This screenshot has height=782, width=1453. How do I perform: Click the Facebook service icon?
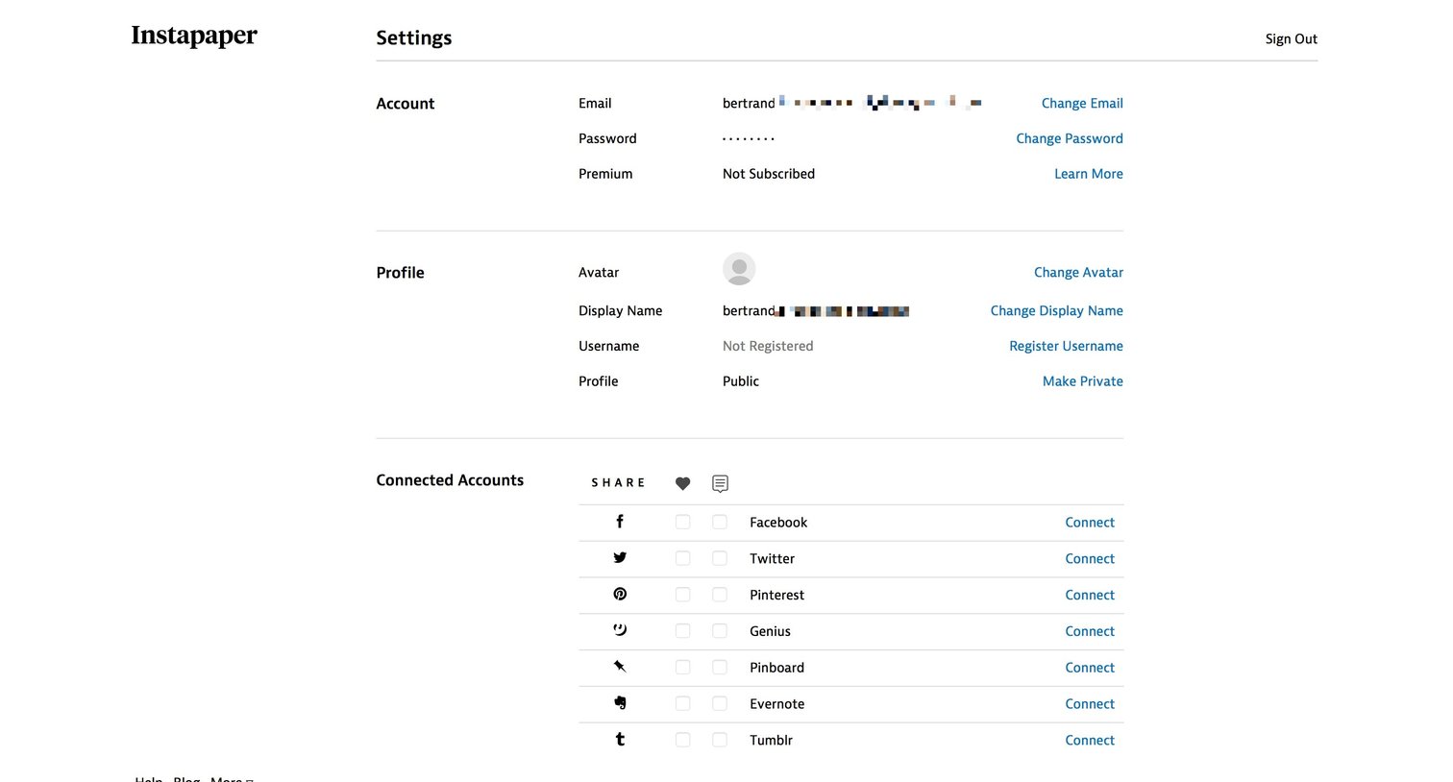click(x=620, y=522)
